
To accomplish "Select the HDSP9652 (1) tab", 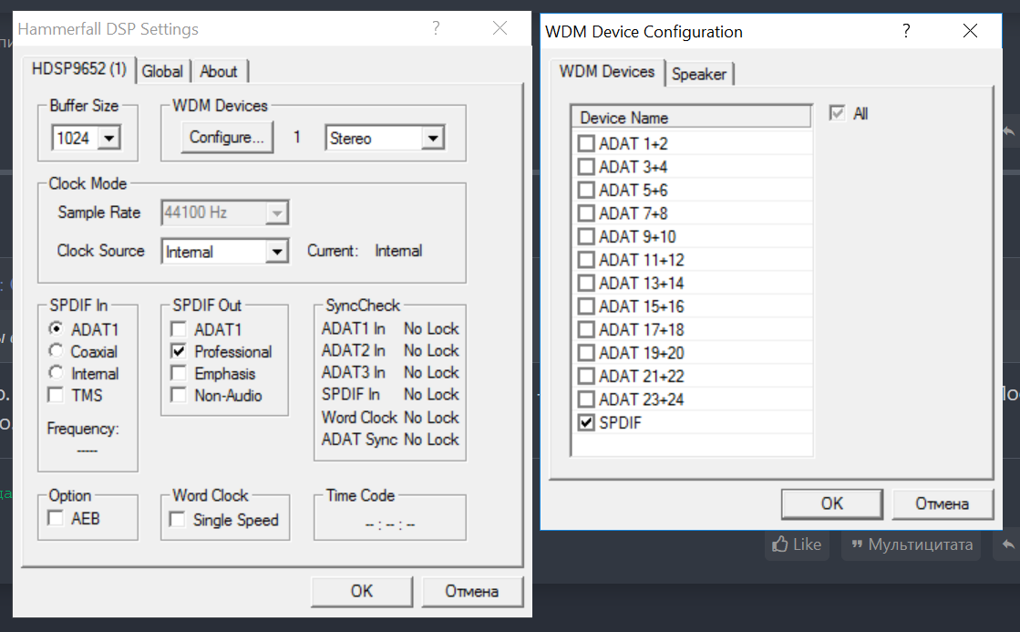I will point(78,69).
